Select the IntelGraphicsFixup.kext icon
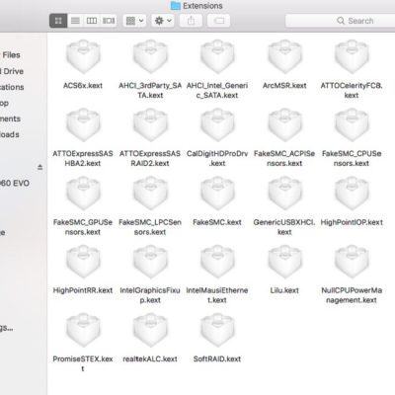395x395 pixels. click(150, 262)
